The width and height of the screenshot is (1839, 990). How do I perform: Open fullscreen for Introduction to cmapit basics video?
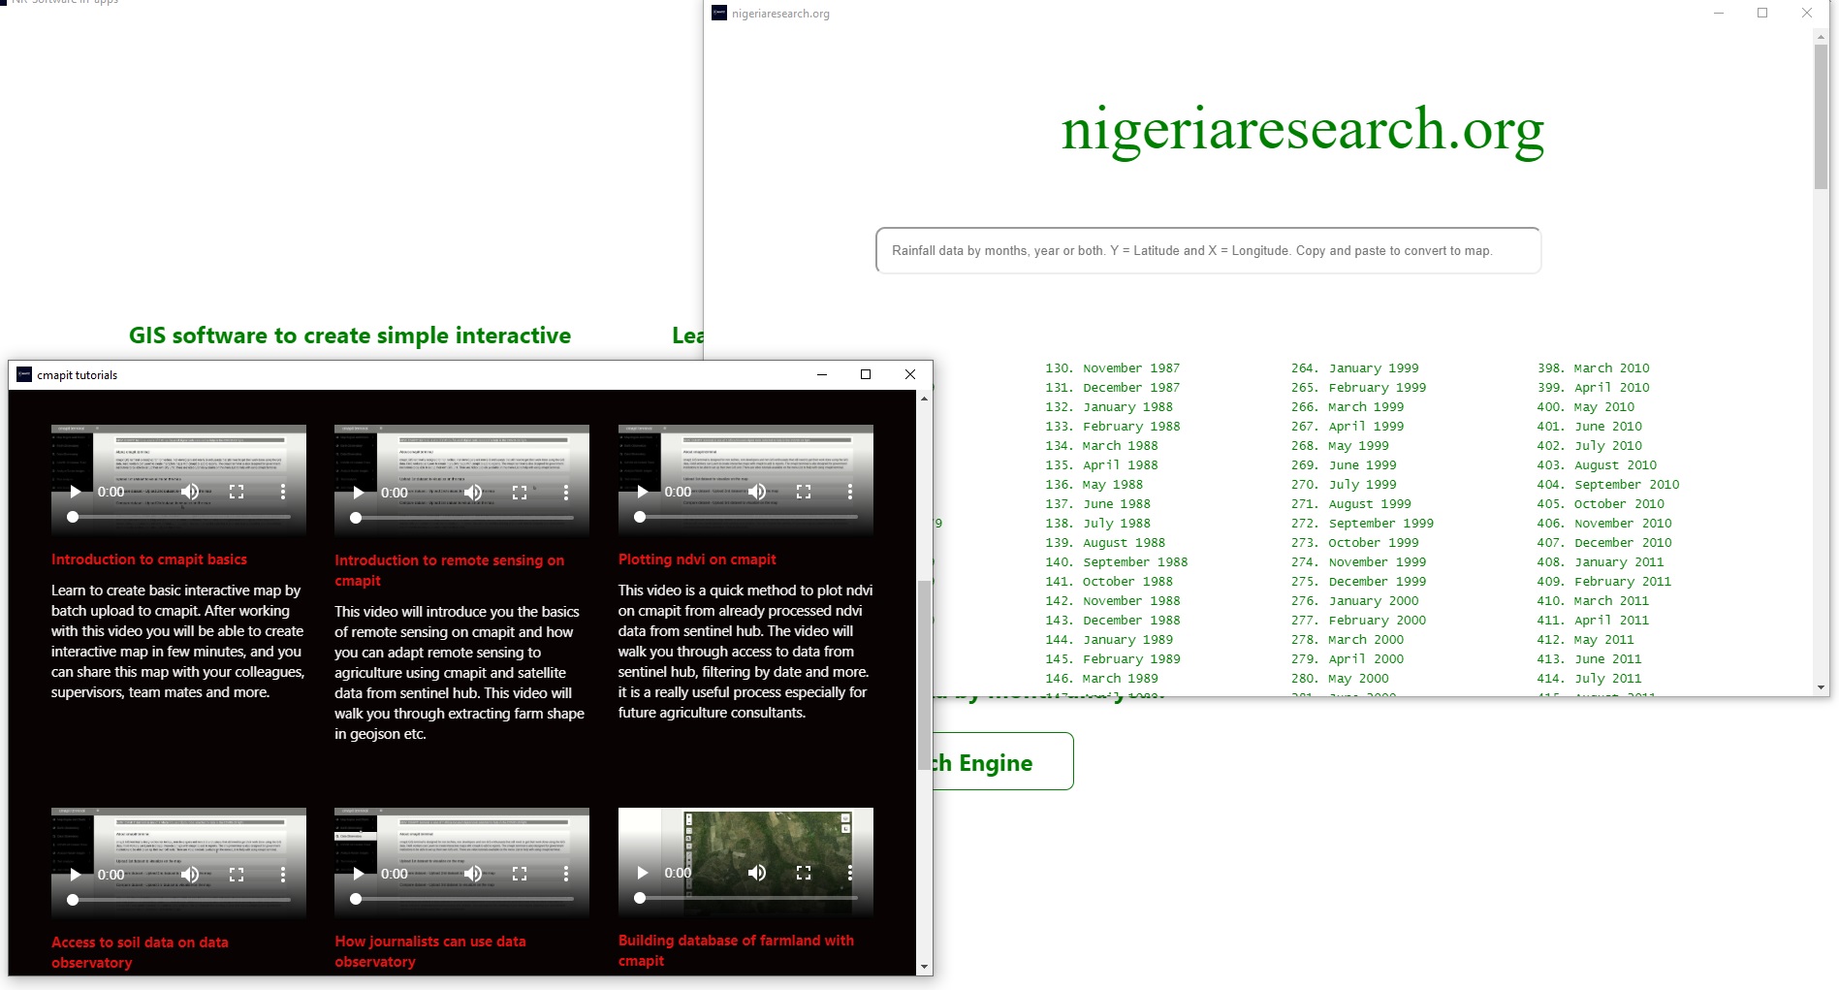tap(237, 493)
